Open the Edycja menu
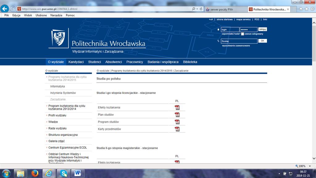 pos(16,15)
